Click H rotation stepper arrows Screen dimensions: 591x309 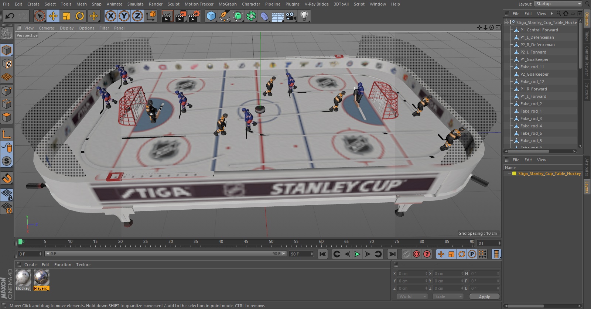[498, 274]
